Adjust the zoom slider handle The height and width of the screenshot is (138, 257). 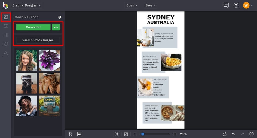point(143,134)
